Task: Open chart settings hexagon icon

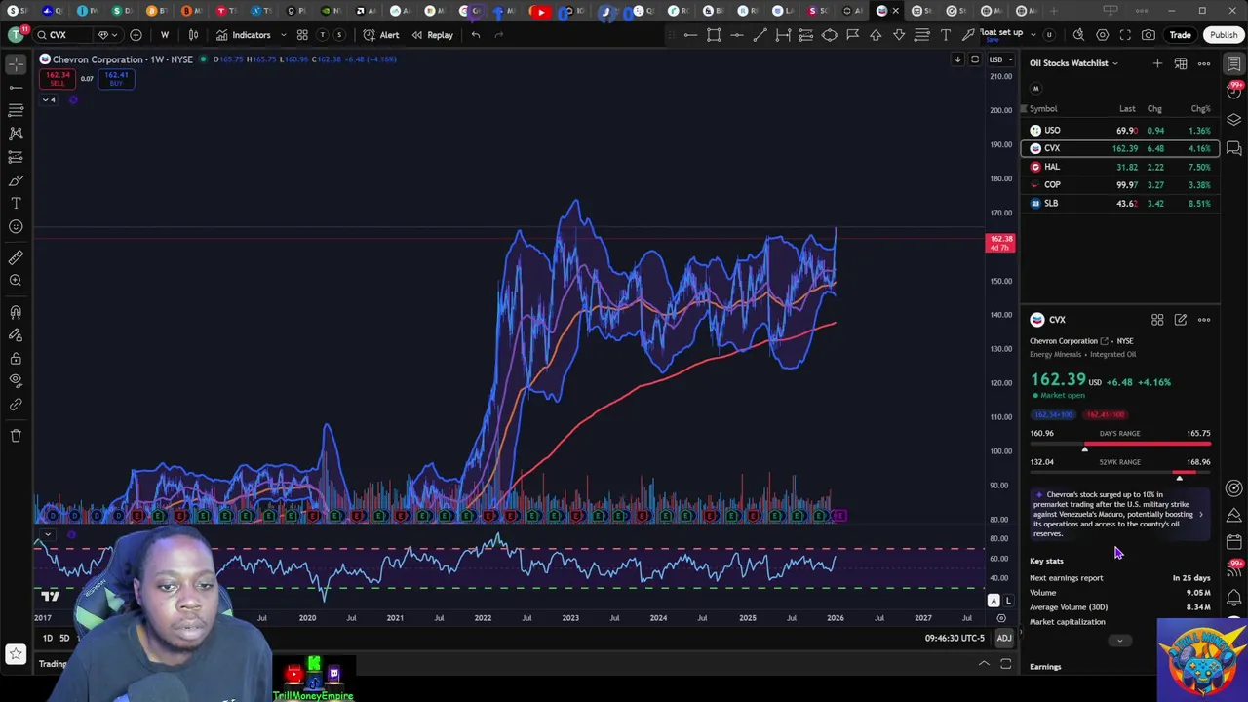Action: [x=1102, y=35]
